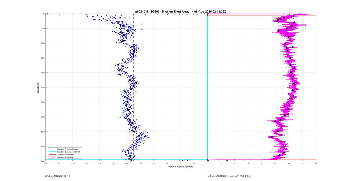Click the dark red line swatch in legend
Viewport: 349px width, 181px height.
(52, 154)
